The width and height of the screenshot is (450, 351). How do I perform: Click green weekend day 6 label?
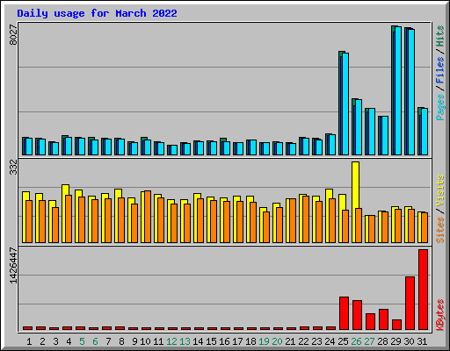[x=95, y=341]
